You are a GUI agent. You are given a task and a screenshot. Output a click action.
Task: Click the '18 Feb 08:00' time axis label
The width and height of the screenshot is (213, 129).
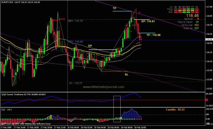click(127, 128)
